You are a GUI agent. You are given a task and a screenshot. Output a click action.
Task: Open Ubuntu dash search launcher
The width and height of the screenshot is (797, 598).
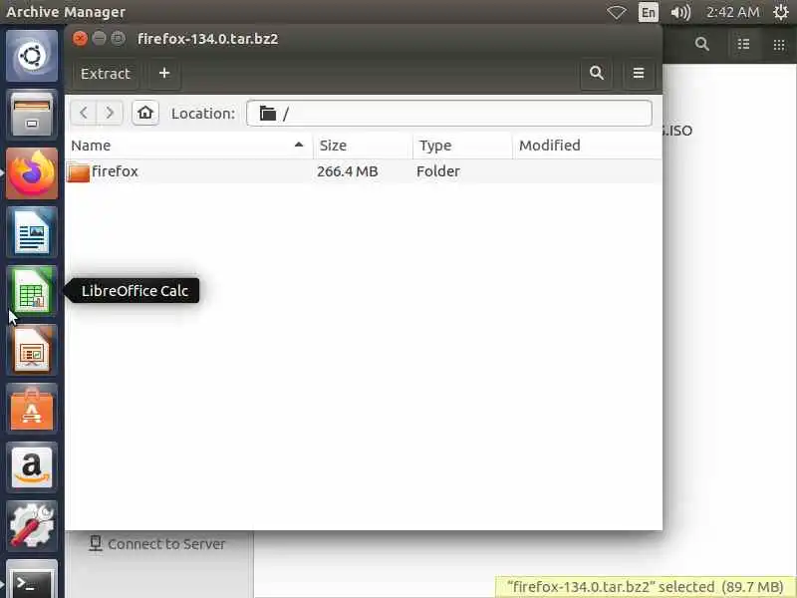tap(32, 56)
